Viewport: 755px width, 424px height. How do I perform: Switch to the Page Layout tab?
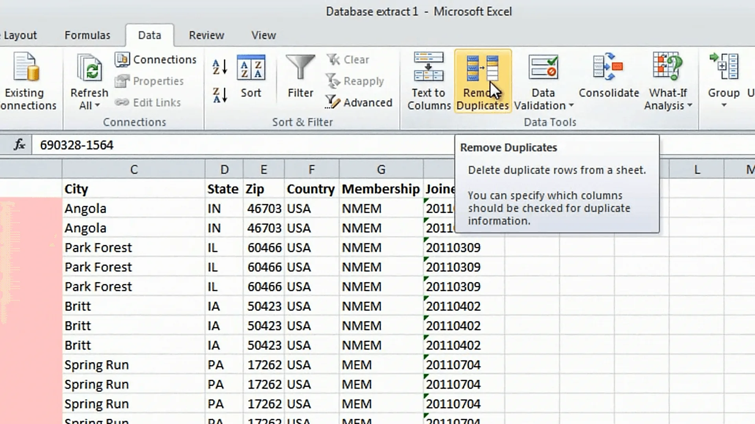tap(18, 35)
